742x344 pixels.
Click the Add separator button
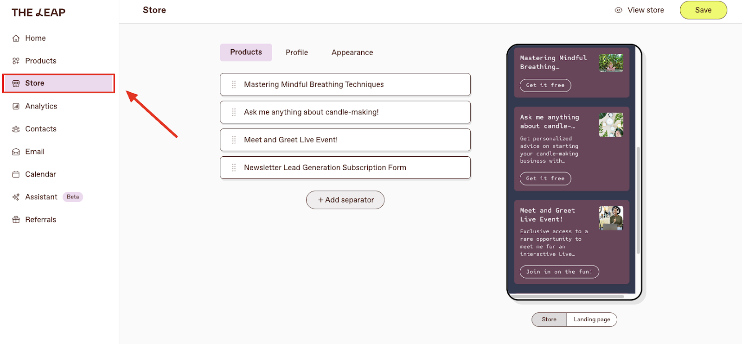(x=345, y=200)
